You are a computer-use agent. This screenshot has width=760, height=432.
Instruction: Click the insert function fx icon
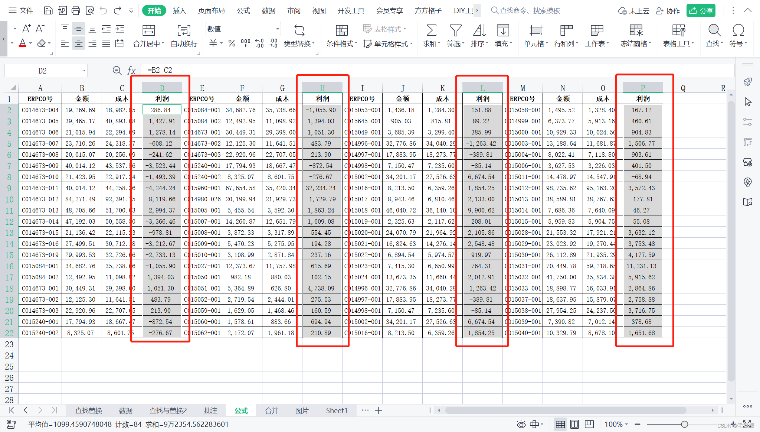click(131, 71)
